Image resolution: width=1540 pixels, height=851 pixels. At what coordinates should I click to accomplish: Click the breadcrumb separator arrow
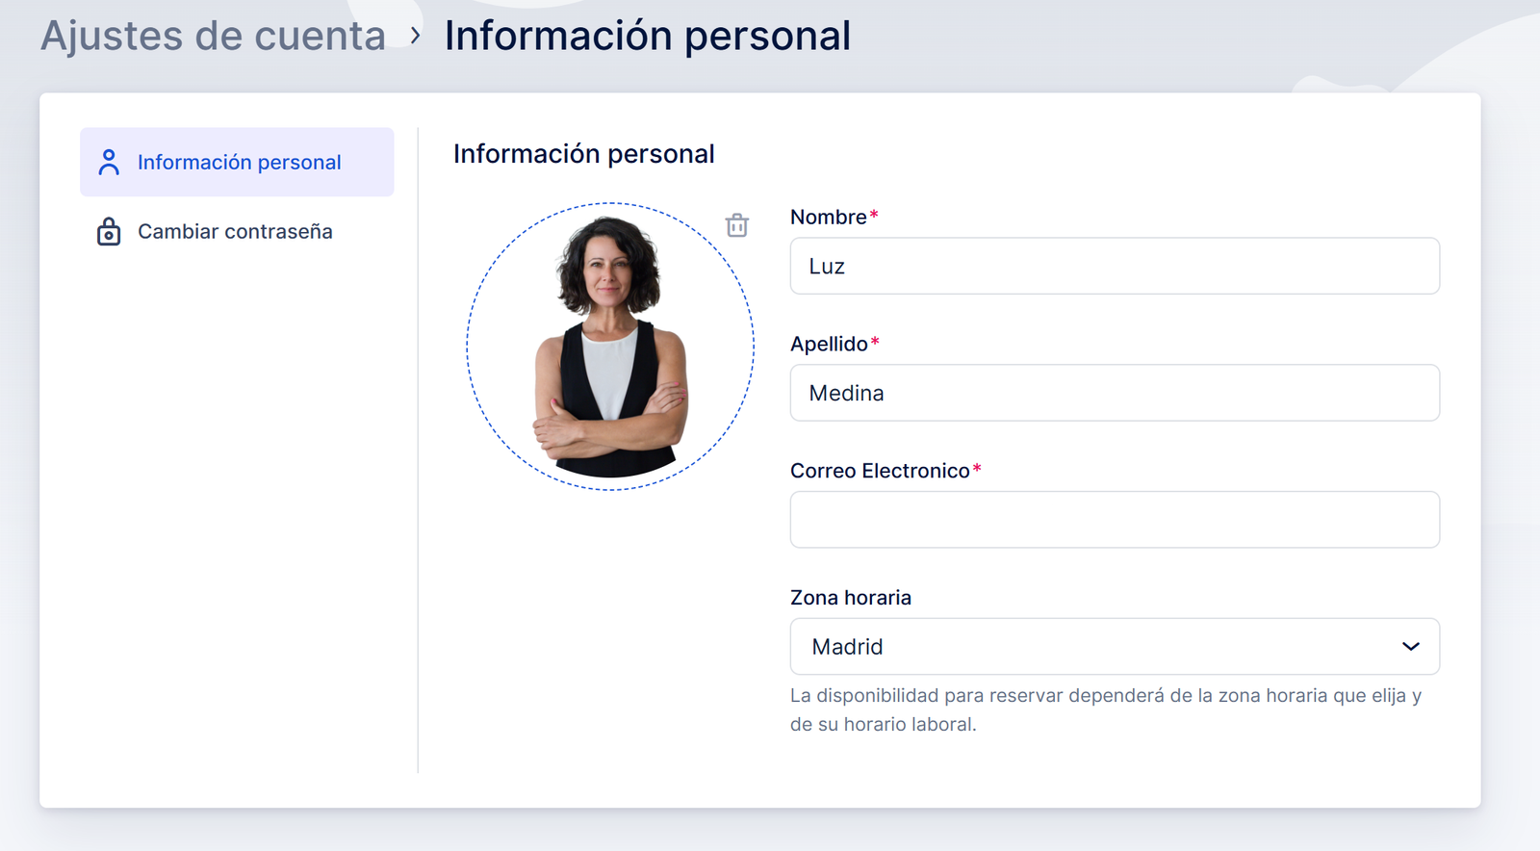tap(415, 36)
